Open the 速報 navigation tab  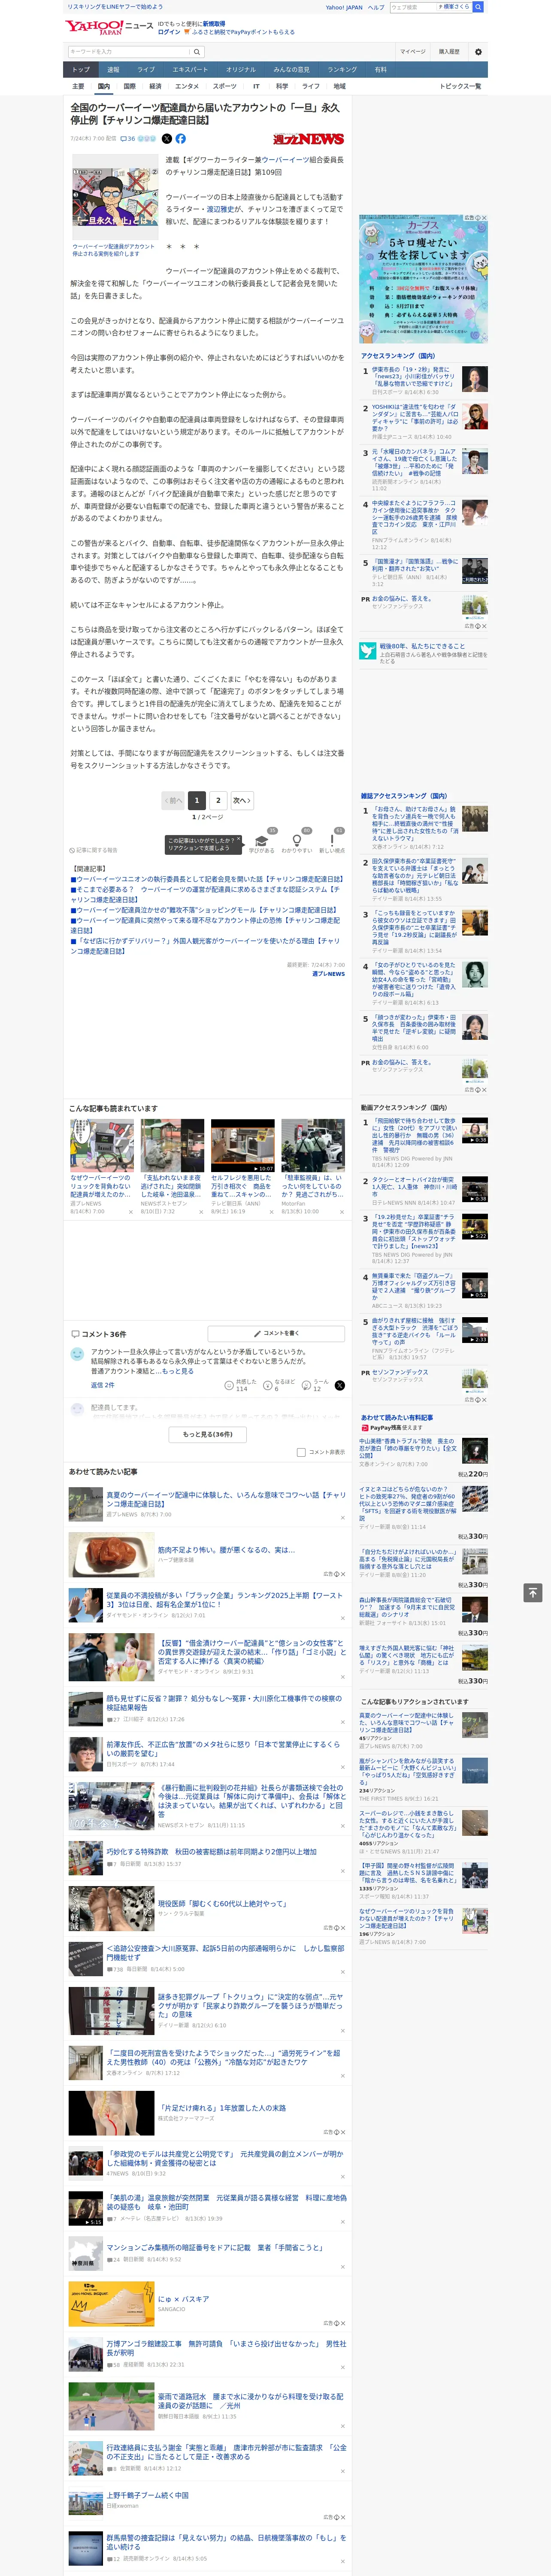tap(113, 70)
